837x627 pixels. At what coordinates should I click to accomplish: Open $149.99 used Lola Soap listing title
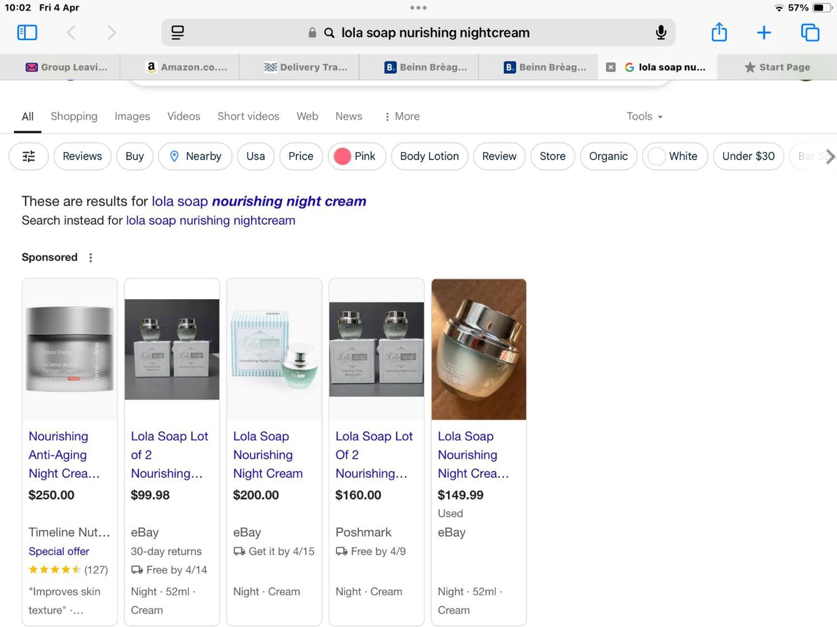tap(473, 455)
